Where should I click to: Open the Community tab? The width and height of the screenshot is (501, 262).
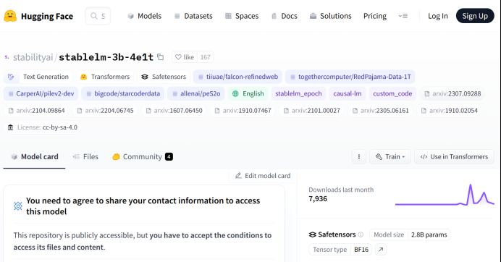143,157
